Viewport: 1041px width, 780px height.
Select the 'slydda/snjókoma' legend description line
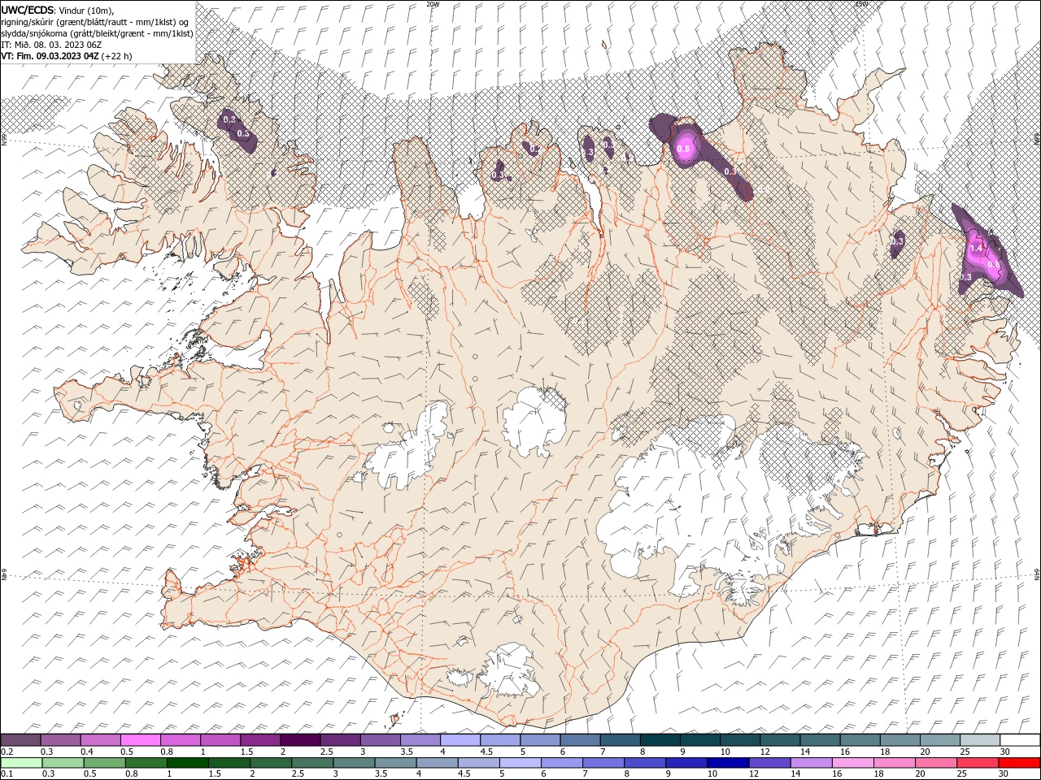click(x=97, y=33)
